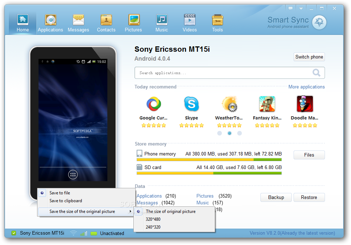Select the Doodle Ma... app icon
Screen dimensions: 351x245
click(305, 104)
